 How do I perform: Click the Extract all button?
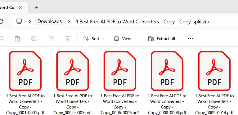coord(162,39)
